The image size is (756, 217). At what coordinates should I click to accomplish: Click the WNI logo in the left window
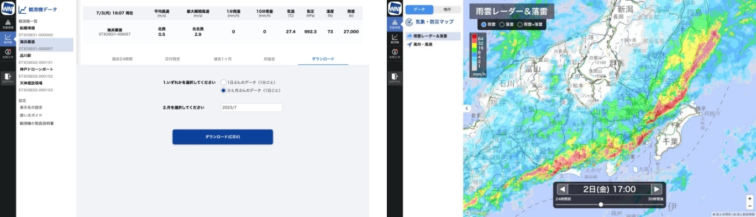8,8
